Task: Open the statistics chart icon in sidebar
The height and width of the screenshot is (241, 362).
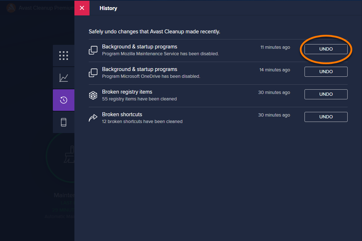Action: tap(64, 78)
